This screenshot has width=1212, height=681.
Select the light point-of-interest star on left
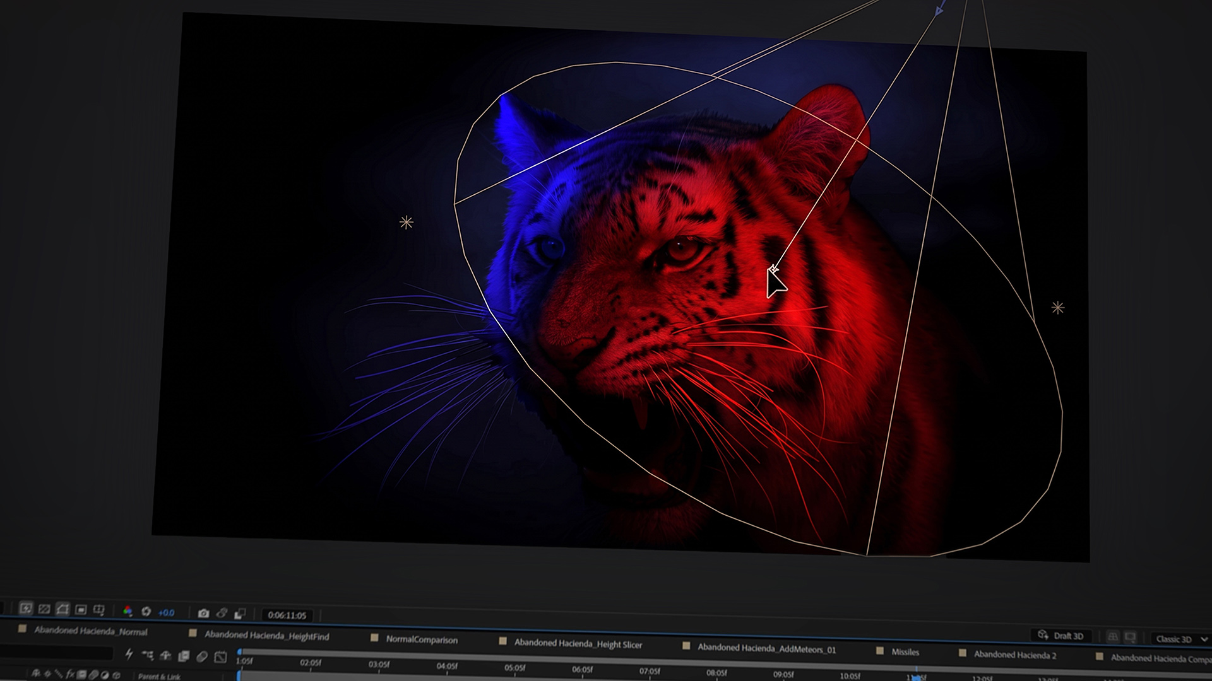407,222
